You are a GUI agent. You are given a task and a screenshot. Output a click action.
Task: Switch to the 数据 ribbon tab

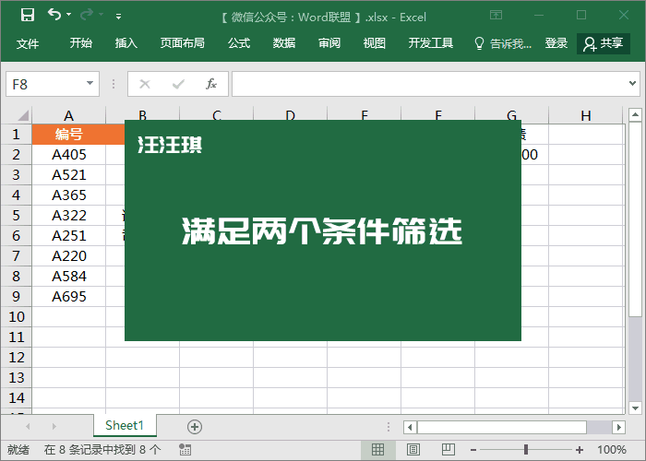tap(284, 42)
